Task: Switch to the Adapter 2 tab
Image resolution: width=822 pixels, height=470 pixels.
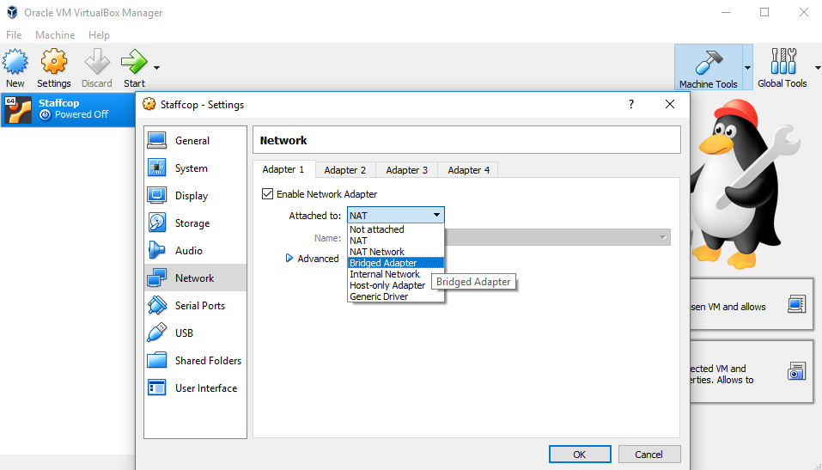Action: (x=345, y=170)
